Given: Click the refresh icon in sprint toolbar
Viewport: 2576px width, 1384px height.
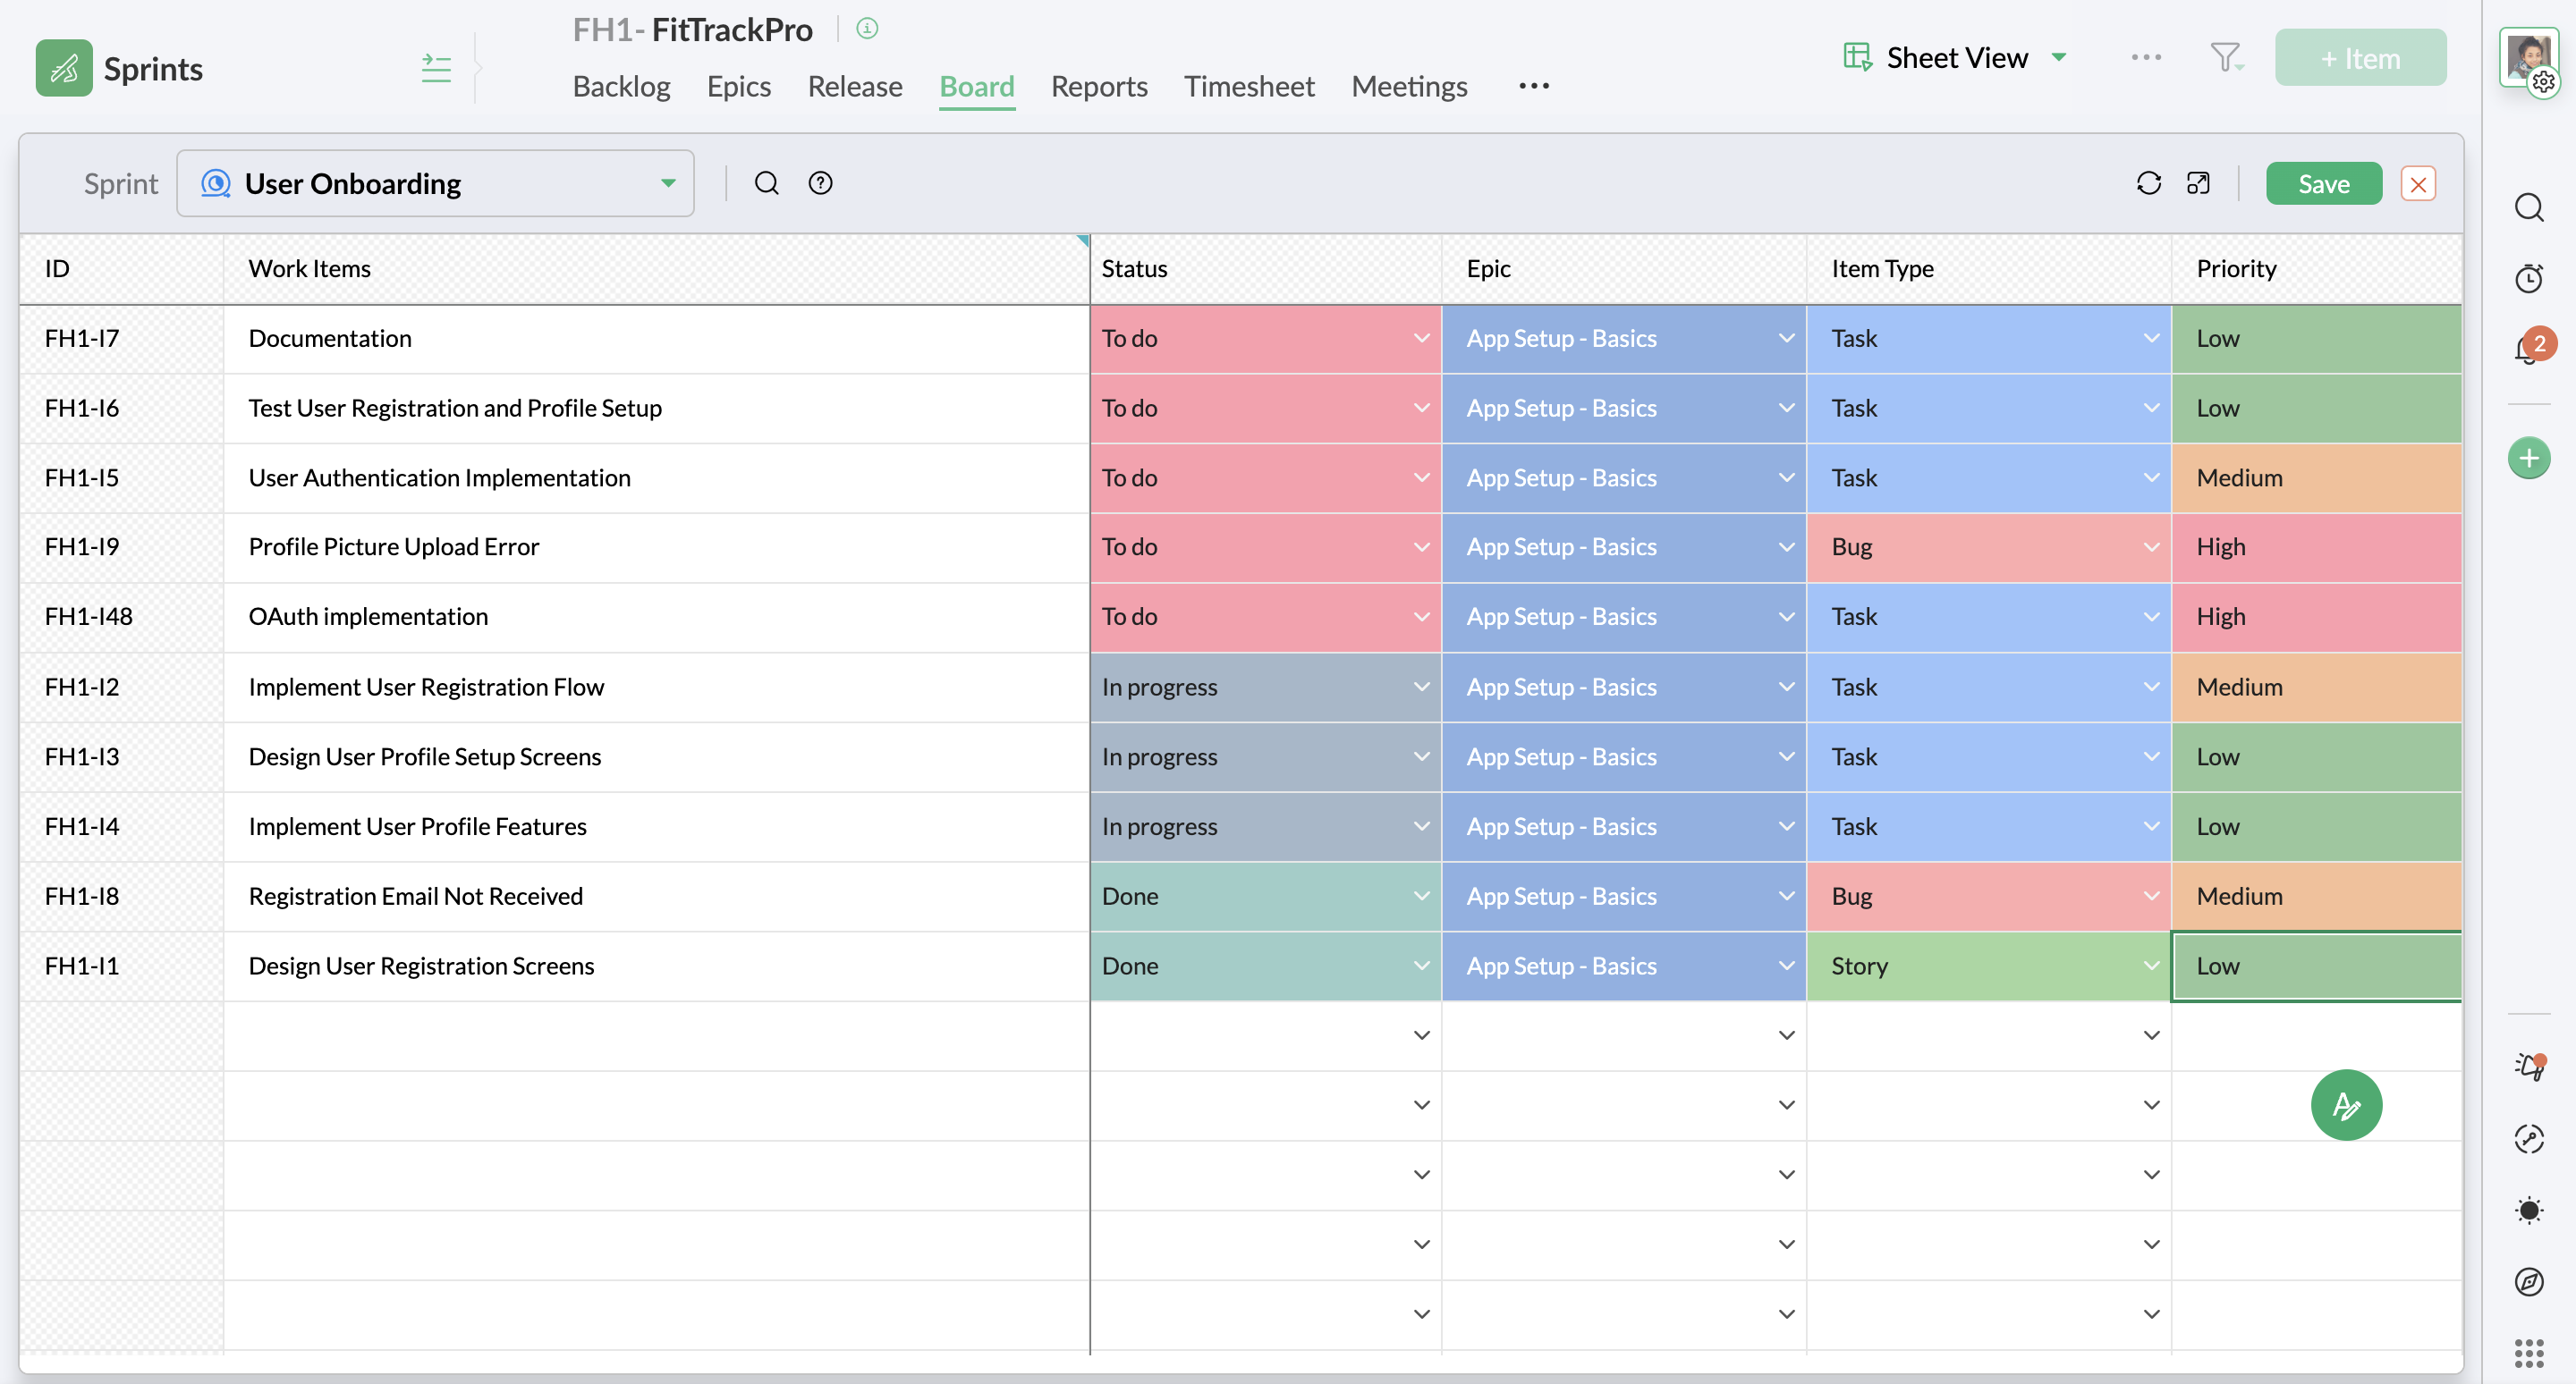Looking at the screenshot, I should pos(2148,183).
